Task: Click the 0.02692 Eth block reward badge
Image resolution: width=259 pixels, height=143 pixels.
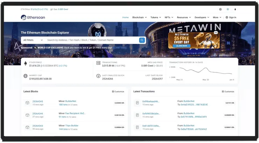Action: (x=119, y=103)
